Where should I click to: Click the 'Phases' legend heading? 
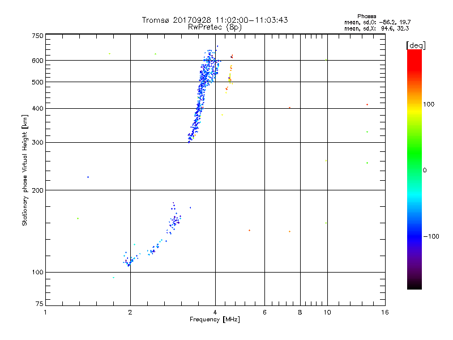(366, 16)
